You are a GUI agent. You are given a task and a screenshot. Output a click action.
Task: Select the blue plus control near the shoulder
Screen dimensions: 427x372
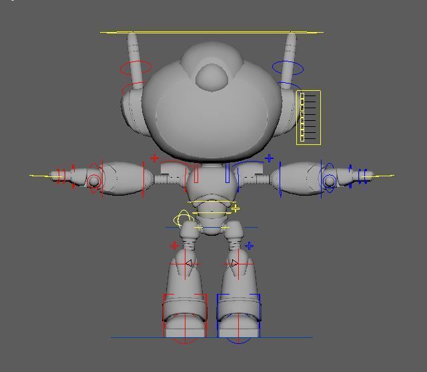pyautogui.click(x=269, y=158)
